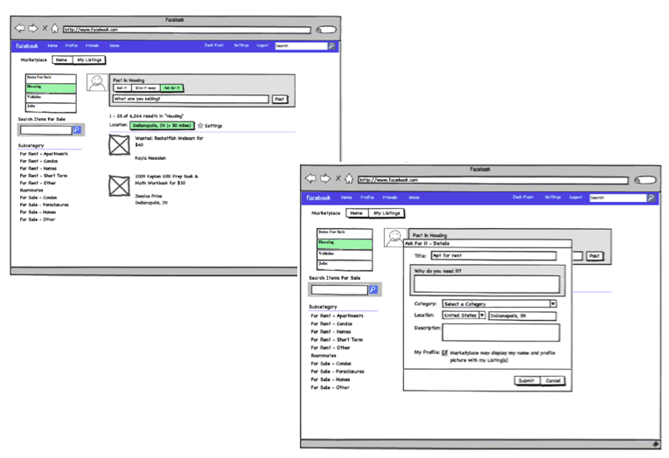Click 'For Sale - Foreclosures' in dialog window

point(338,371)
